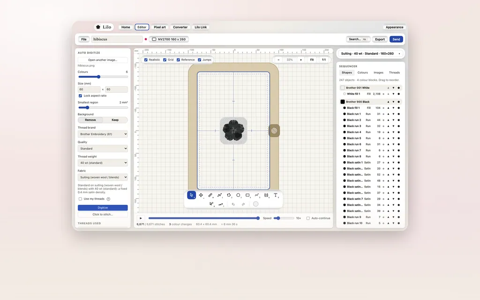Image resolution: width=480 pixels, height=300 pixels.
Task: Click the Export button
Action: (380, 39)
